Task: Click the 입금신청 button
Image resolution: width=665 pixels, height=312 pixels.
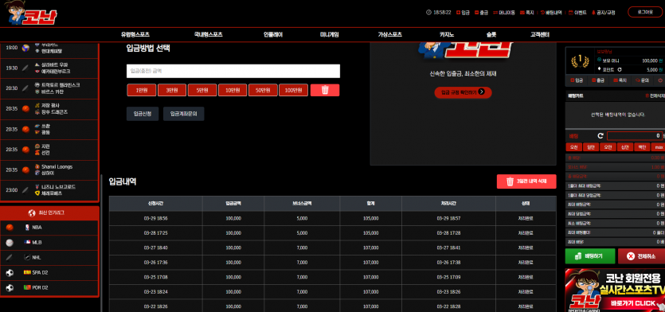Action: 143,114
